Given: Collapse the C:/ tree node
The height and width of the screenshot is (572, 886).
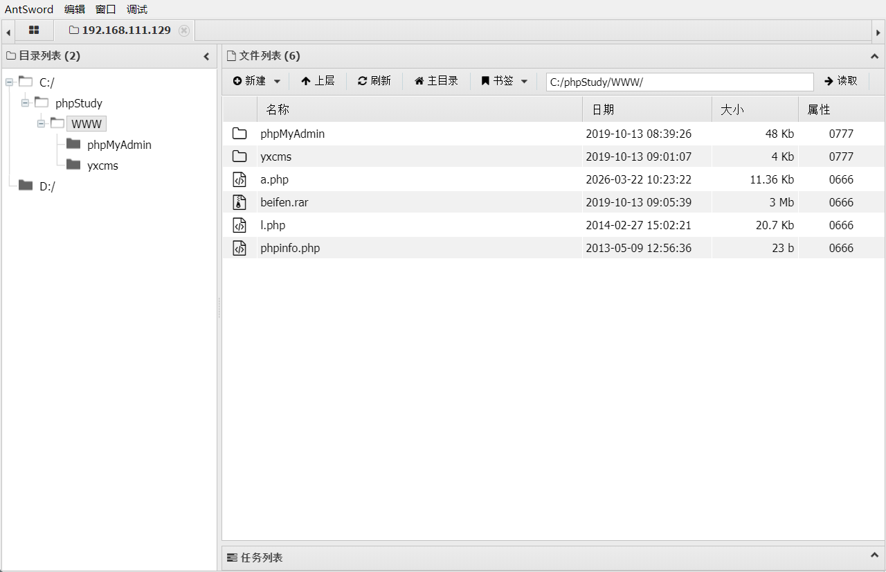Looking at the screenshot, I should click(9, 82).
